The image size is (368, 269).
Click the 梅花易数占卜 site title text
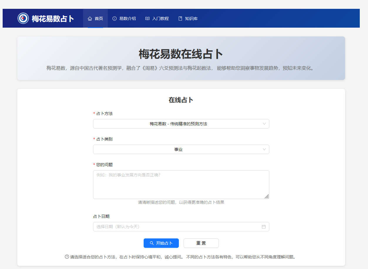[x=53, y=19]
